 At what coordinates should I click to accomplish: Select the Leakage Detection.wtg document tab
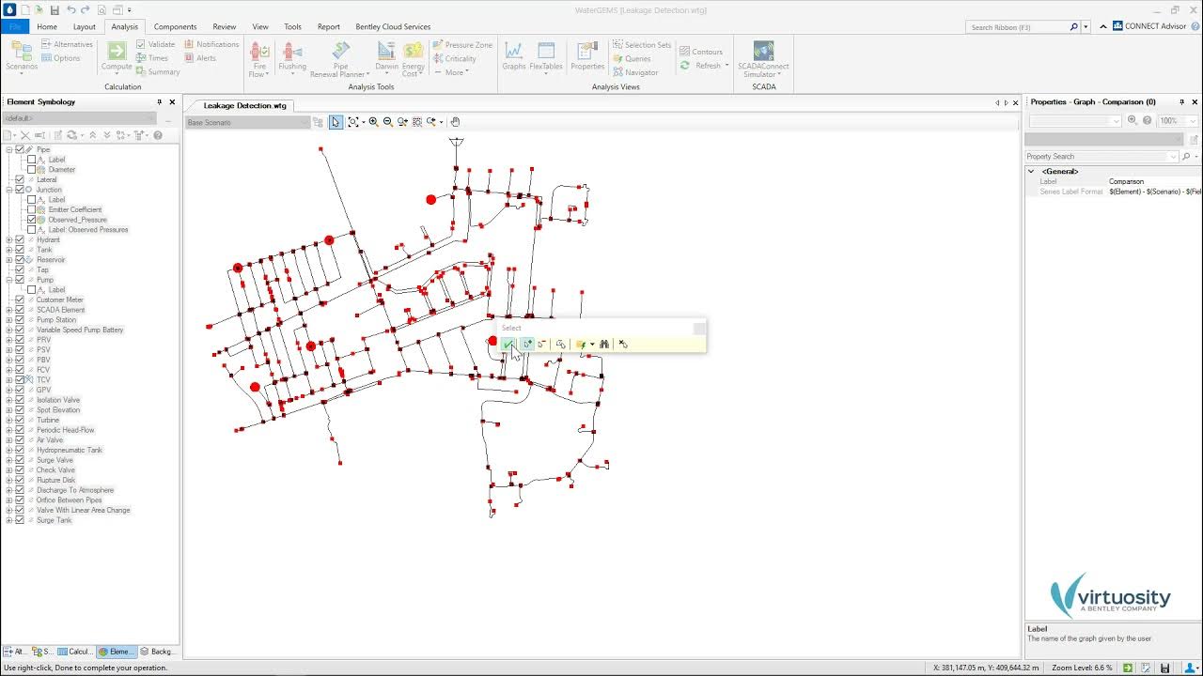click(x=244, y=106)
